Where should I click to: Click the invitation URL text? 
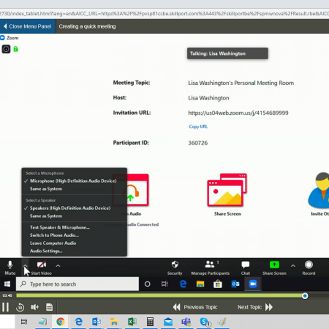[x=238, y=113]
